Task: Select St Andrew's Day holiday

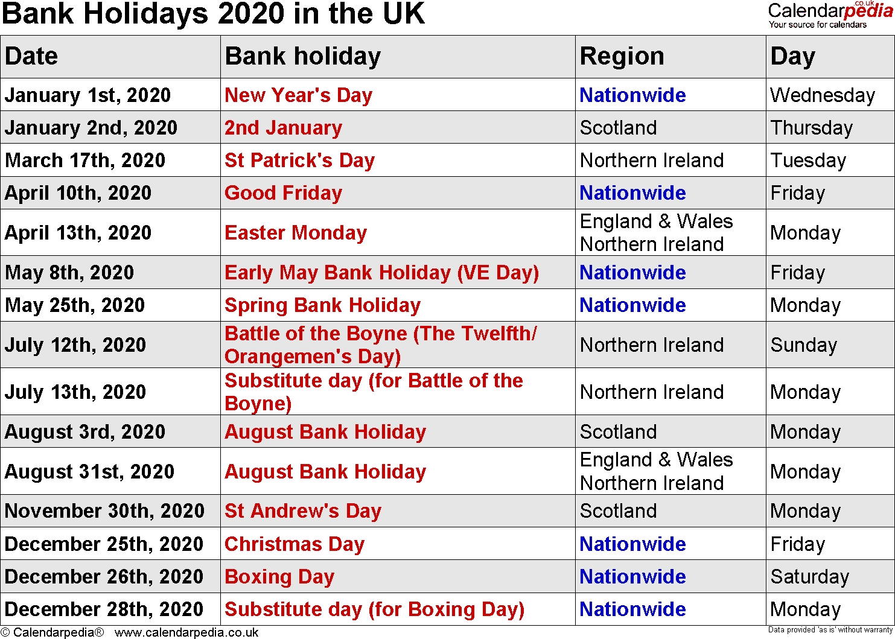Action: coord(303,511)
